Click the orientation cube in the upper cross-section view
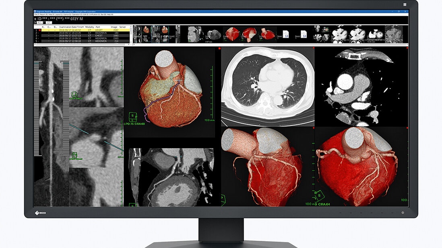This screenshot has height=248, width=442. [74, 94]
